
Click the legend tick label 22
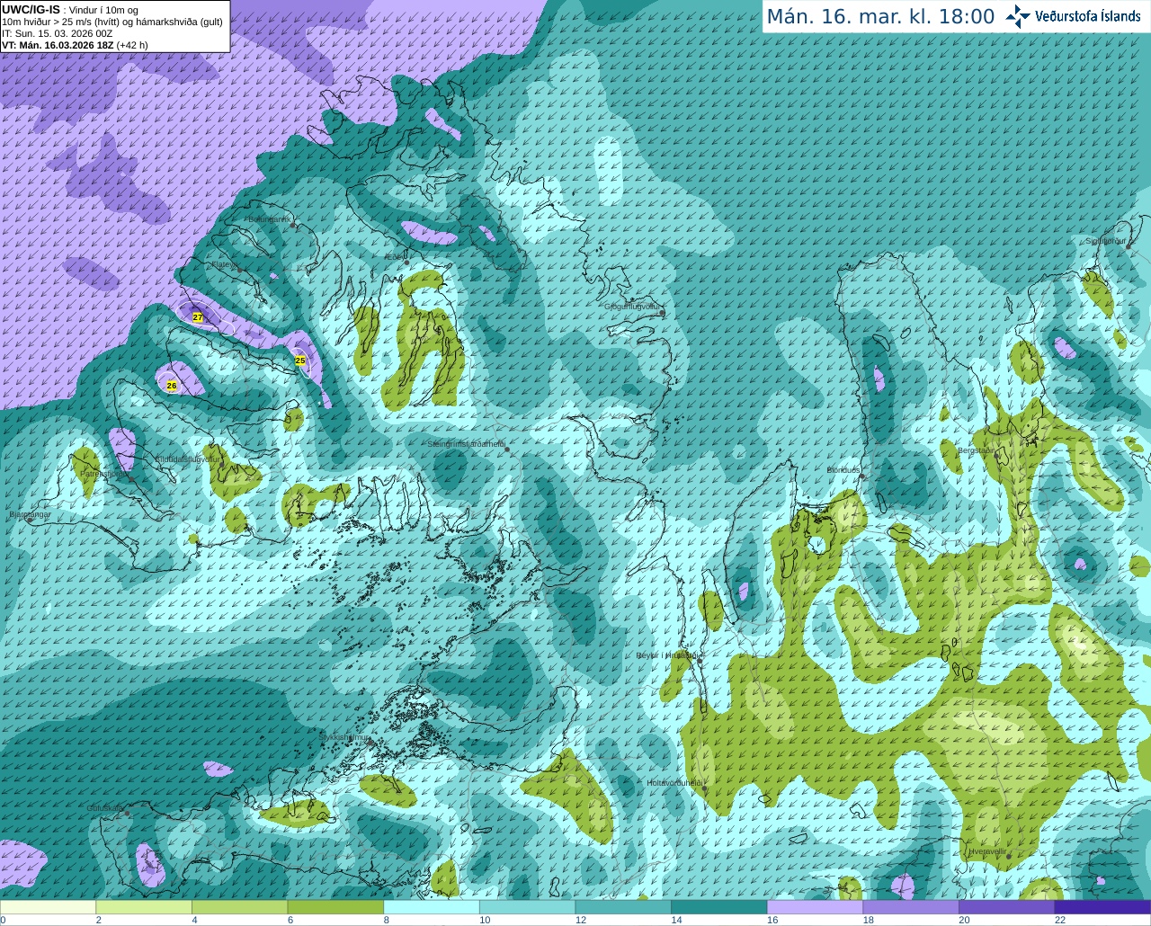tap(1060, 920)
